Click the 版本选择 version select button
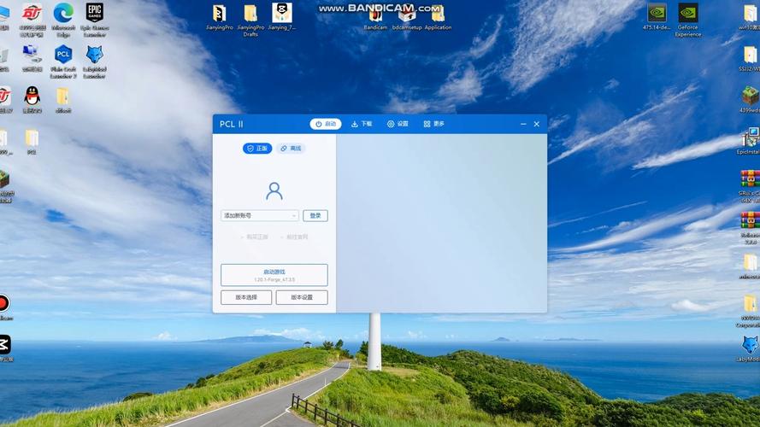Screen dimensions: 760x427 pyautogui.click(x=245, y=297)
